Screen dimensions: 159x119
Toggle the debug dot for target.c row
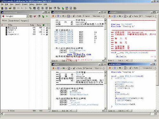pyautogui.click(x=44, y=30)
